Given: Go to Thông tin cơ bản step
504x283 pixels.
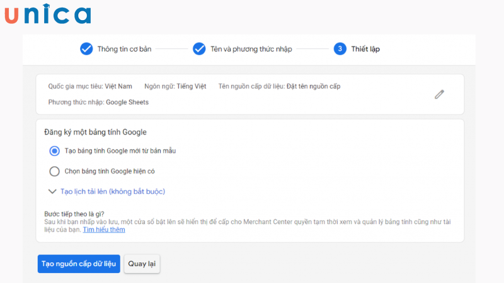Looking at the screenshot, I should point(124,49).
